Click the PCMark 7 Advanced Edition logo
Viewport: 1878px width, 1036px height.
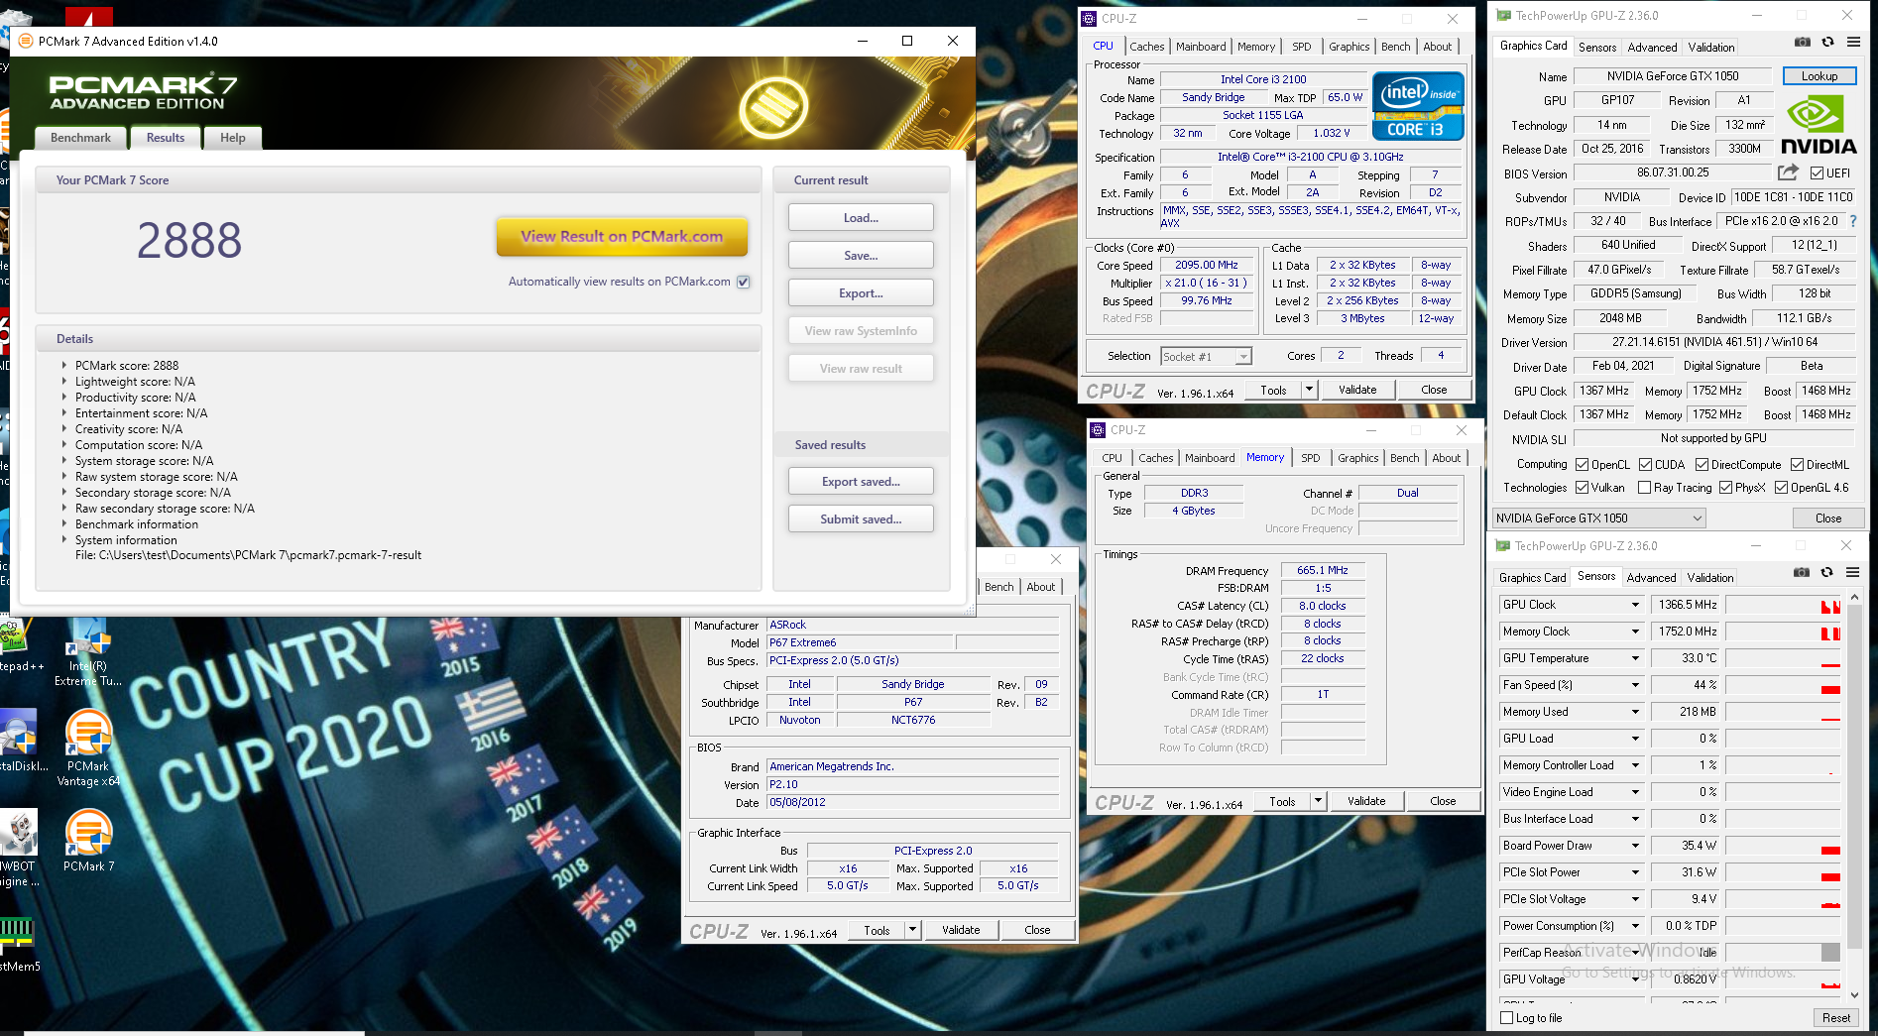(x=143, y=91)
